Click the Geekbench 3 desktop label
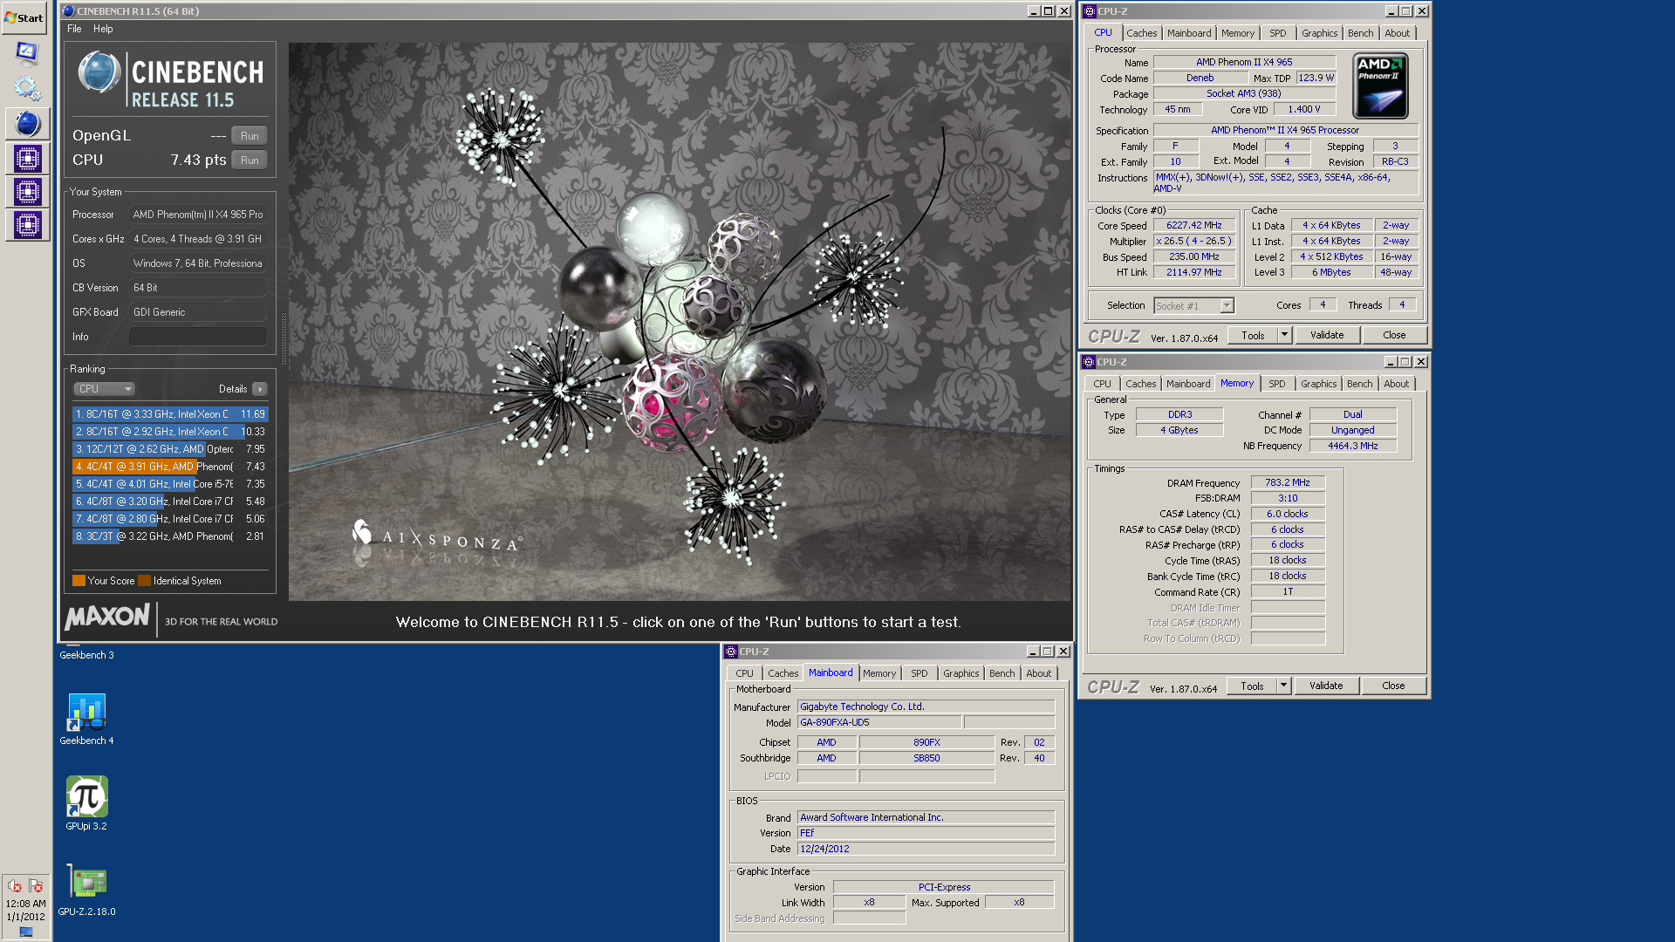This screenshot has width=1675, height=942. coord(86,655)
